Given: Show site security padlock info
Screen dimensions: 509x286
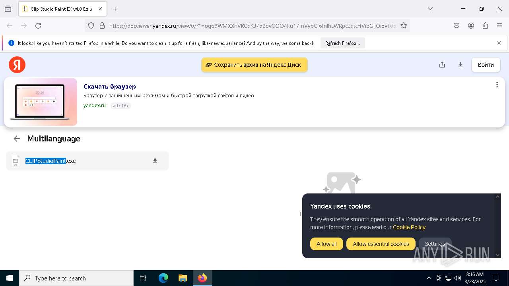Looking at the screenshot, I should [x=102, y=25].
